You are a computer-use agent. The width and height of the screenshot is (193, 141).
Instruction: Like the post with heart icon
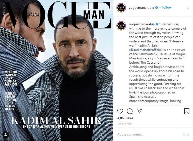point(120,111)
